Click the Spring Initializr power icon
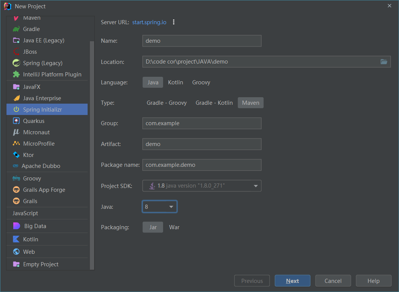This screenshot has height=292, width=399. point(16,109)
